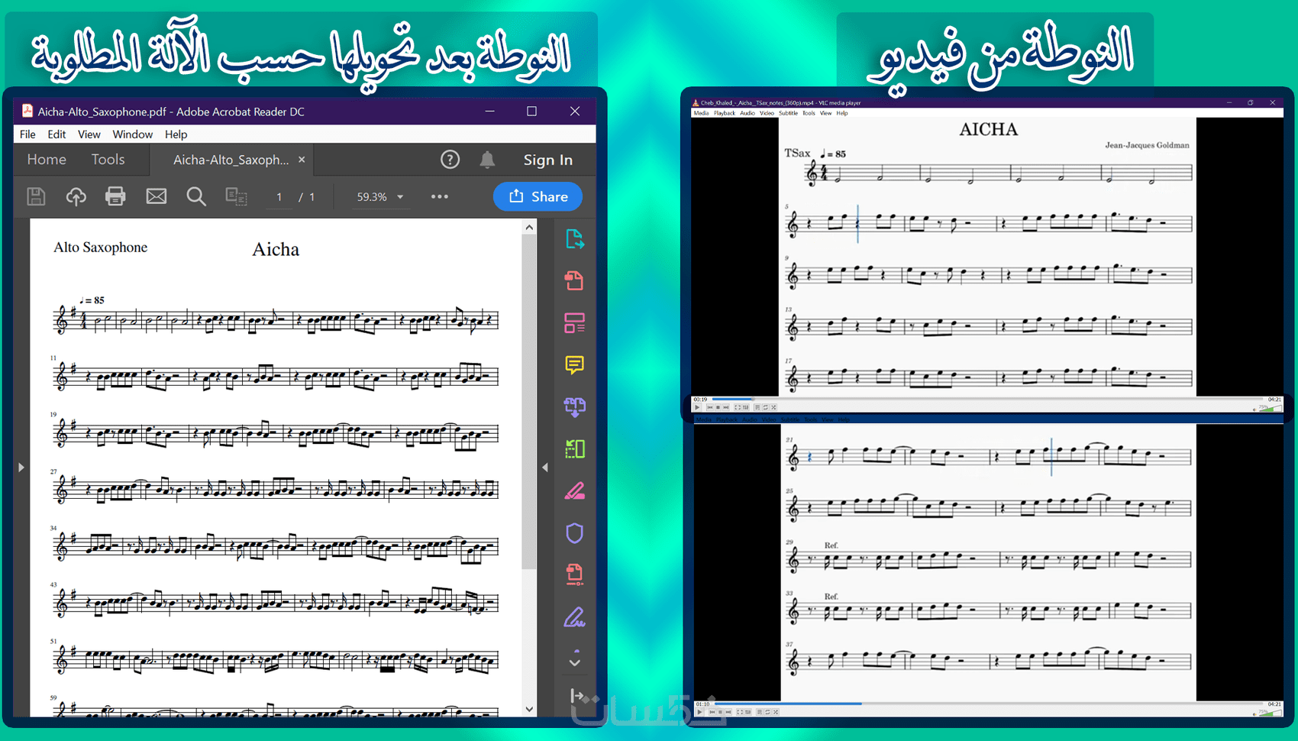Close the Aicha-Alto_Saxoph... document tab

pyautogui.click(x=302, y=160)
